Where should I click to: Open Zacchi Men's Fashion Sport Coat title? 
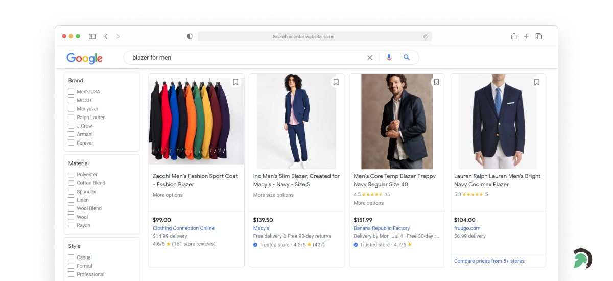click(x=195, y=180)
